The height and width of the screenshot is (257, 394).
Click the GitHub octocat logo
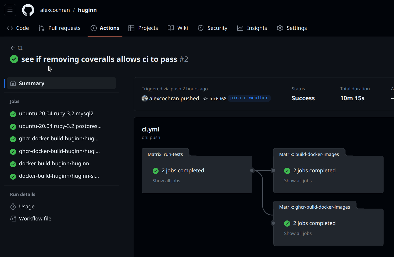(28, 10)
